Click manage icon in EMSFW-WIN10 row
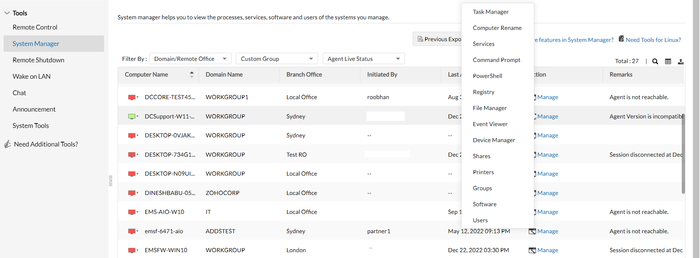 (x=532, y=250)
